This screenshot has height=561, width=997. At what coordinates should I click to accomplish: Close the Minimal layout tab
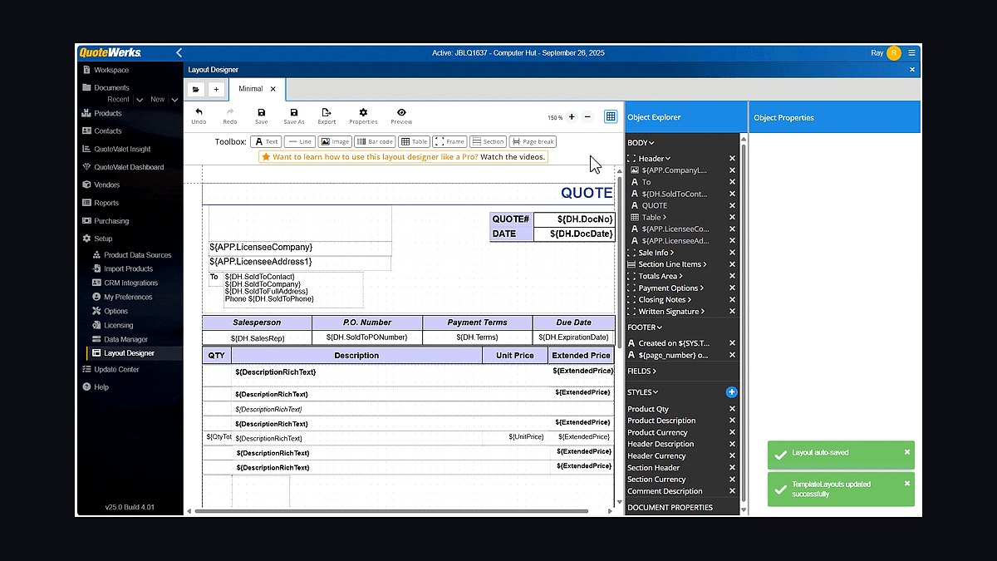273,89
